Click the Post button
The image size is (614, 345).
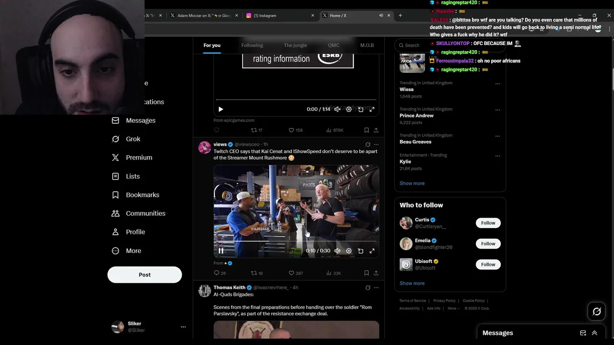pos(144,275)
